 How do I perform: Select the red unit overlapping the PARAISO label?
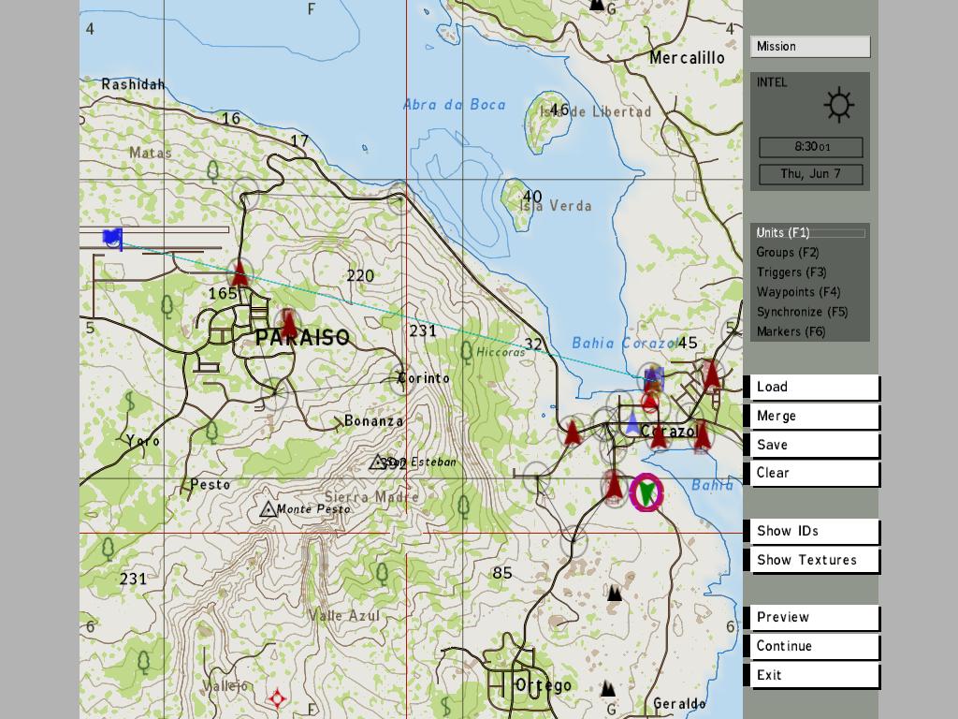[x=288, y=324]
